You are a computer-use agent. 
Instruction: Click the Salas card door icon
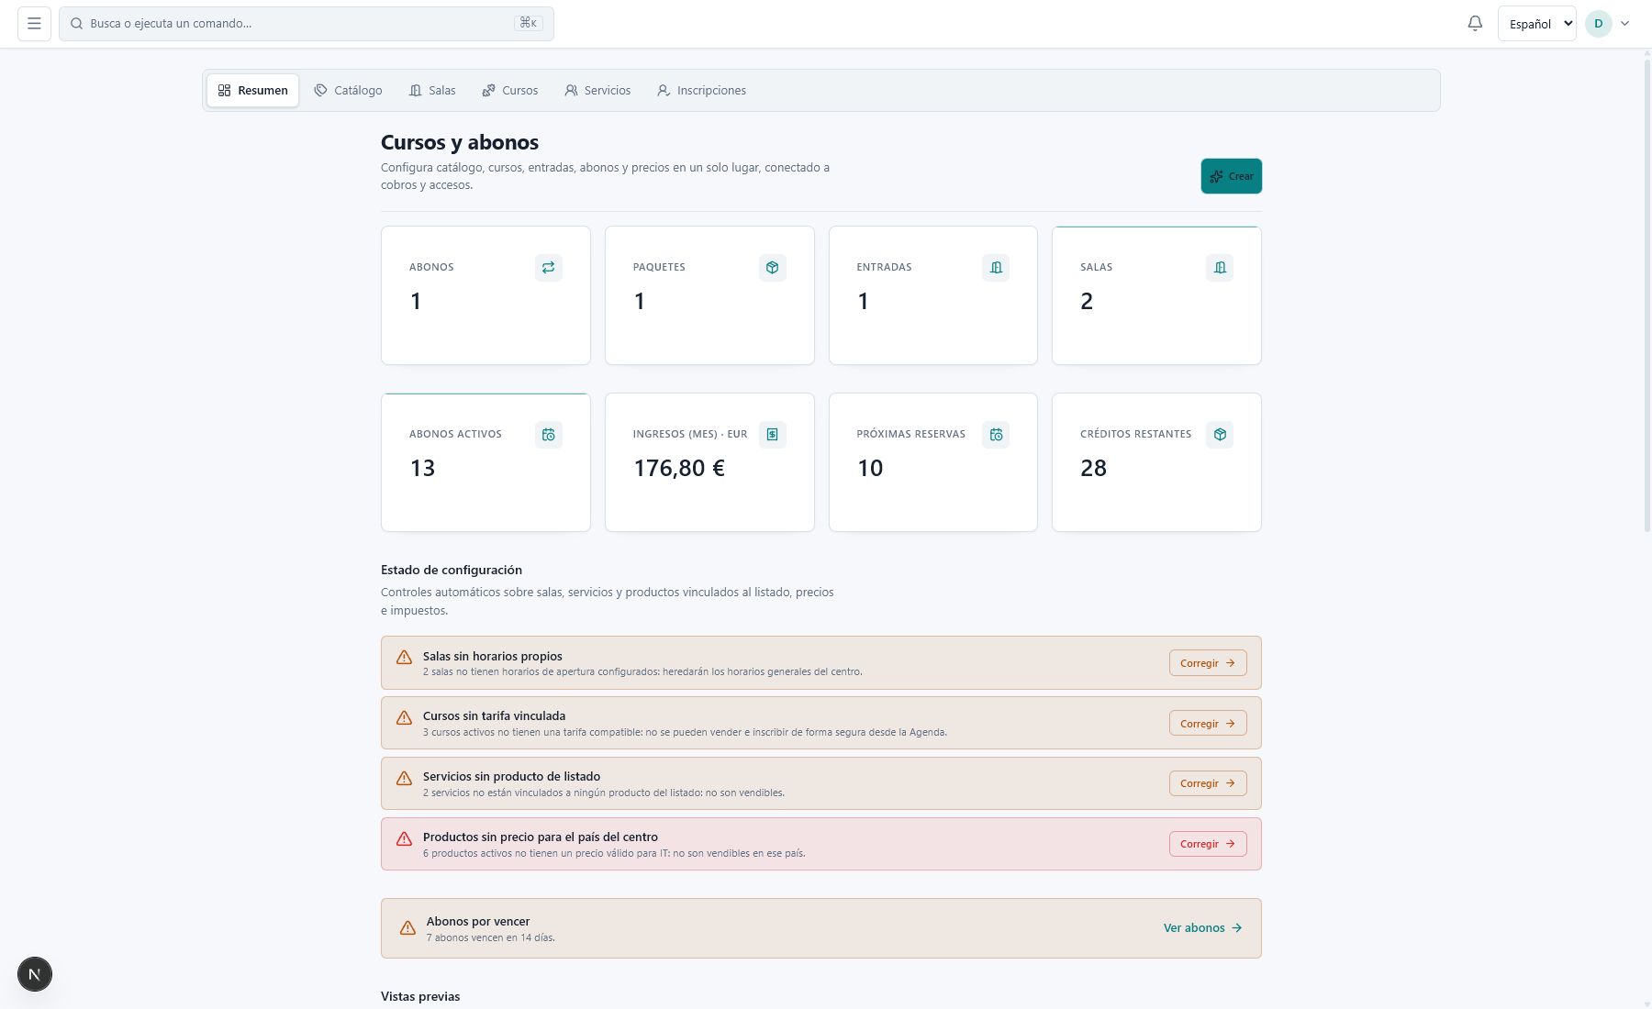pos(1220,268)
